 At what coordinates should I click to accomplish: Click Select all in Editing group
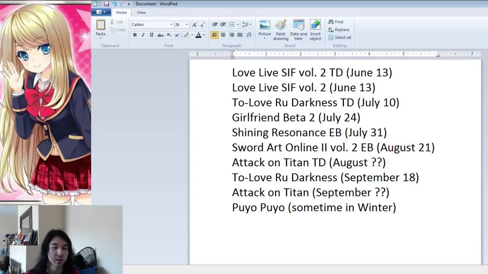(x=340, y=37)
